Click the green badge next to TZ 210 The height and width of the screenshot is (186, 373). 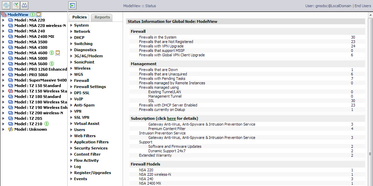click(x=46, y=124)
